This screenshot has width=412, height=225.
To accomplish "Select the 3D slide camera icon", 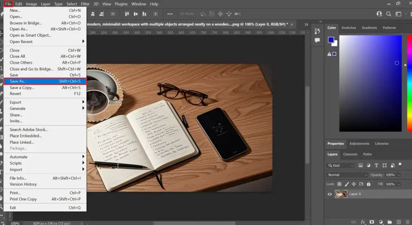I will (229, 14).
